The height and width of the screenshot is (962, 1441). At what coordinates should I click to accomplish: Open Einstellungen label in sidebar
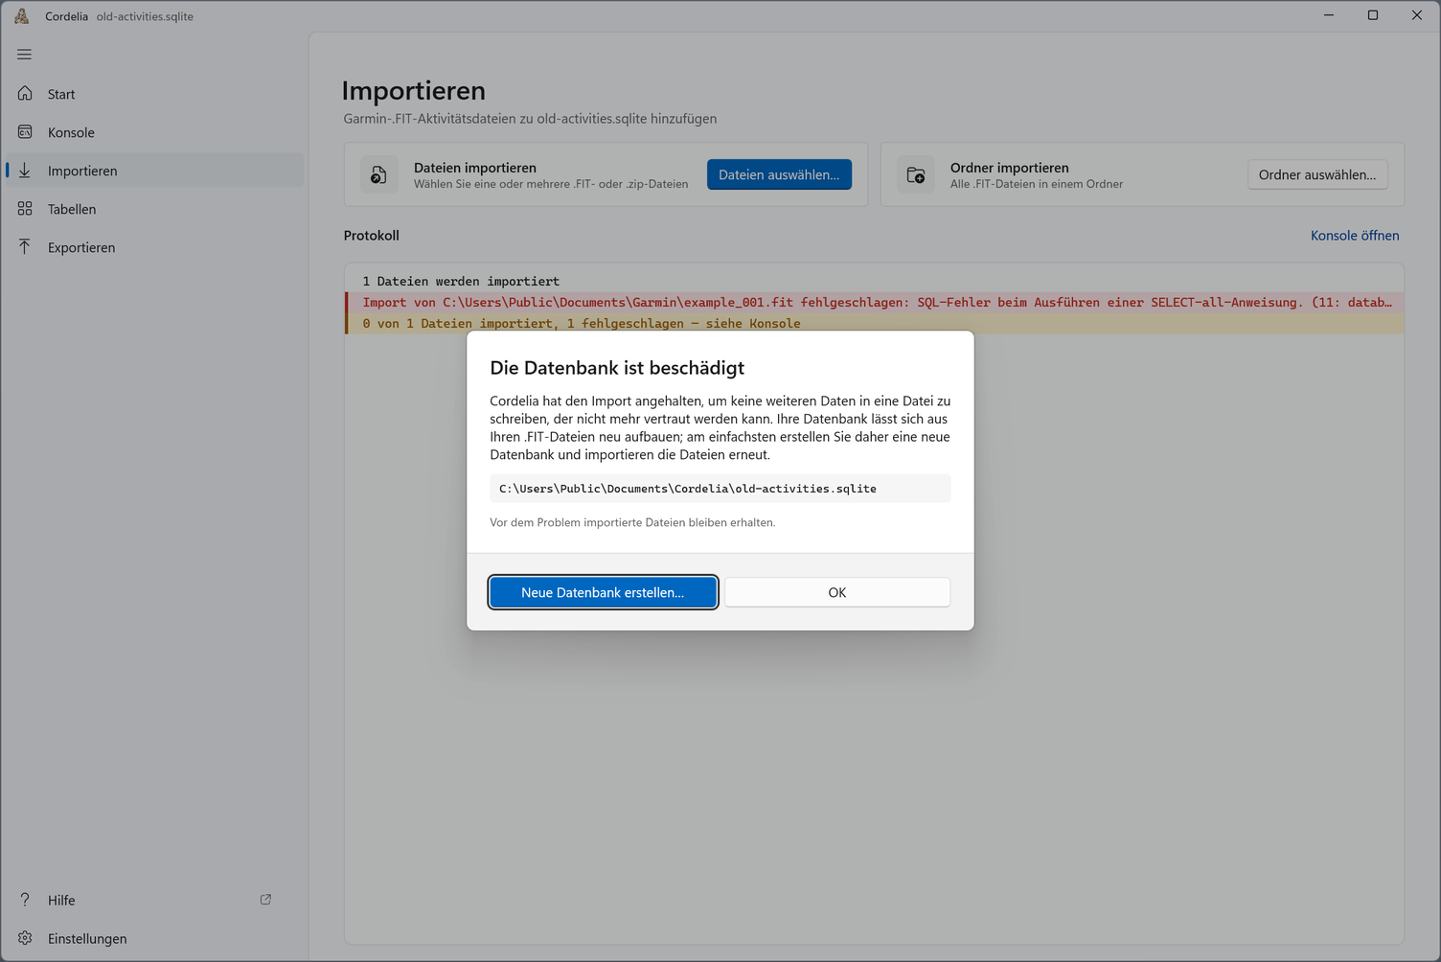[87, 938]
